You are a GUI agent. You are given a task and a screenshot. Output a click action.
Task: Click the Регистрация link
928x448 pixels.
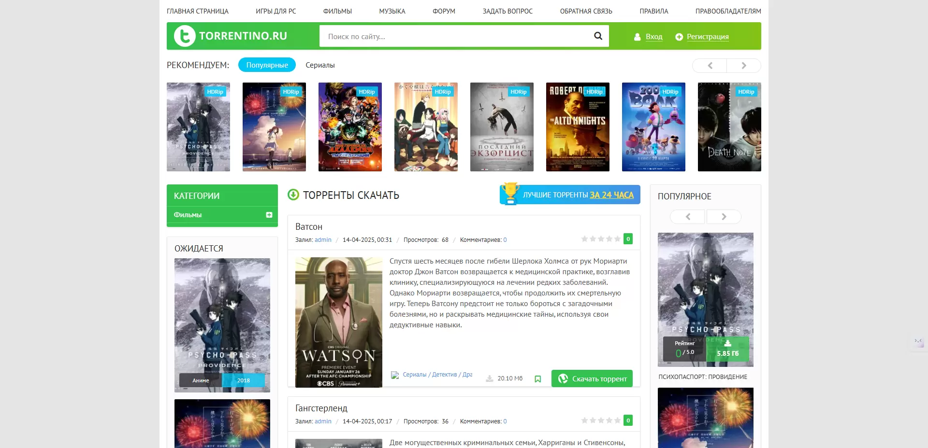pyautogui.click(x=707, y=37)
